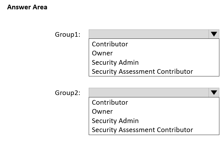Screen dimensions: 224x142
Task: Select Contributor for Group1
Action: (x=110, y=44)
